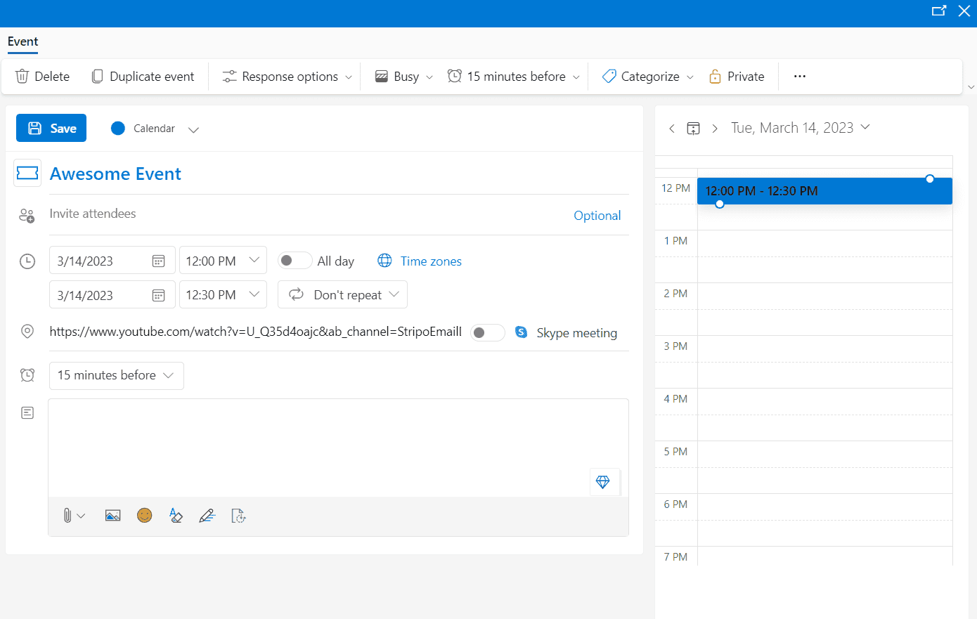Viewport: 977px width, 619px height.
Task: Open the text formatting options icon
Action: [x=176, y=515]
